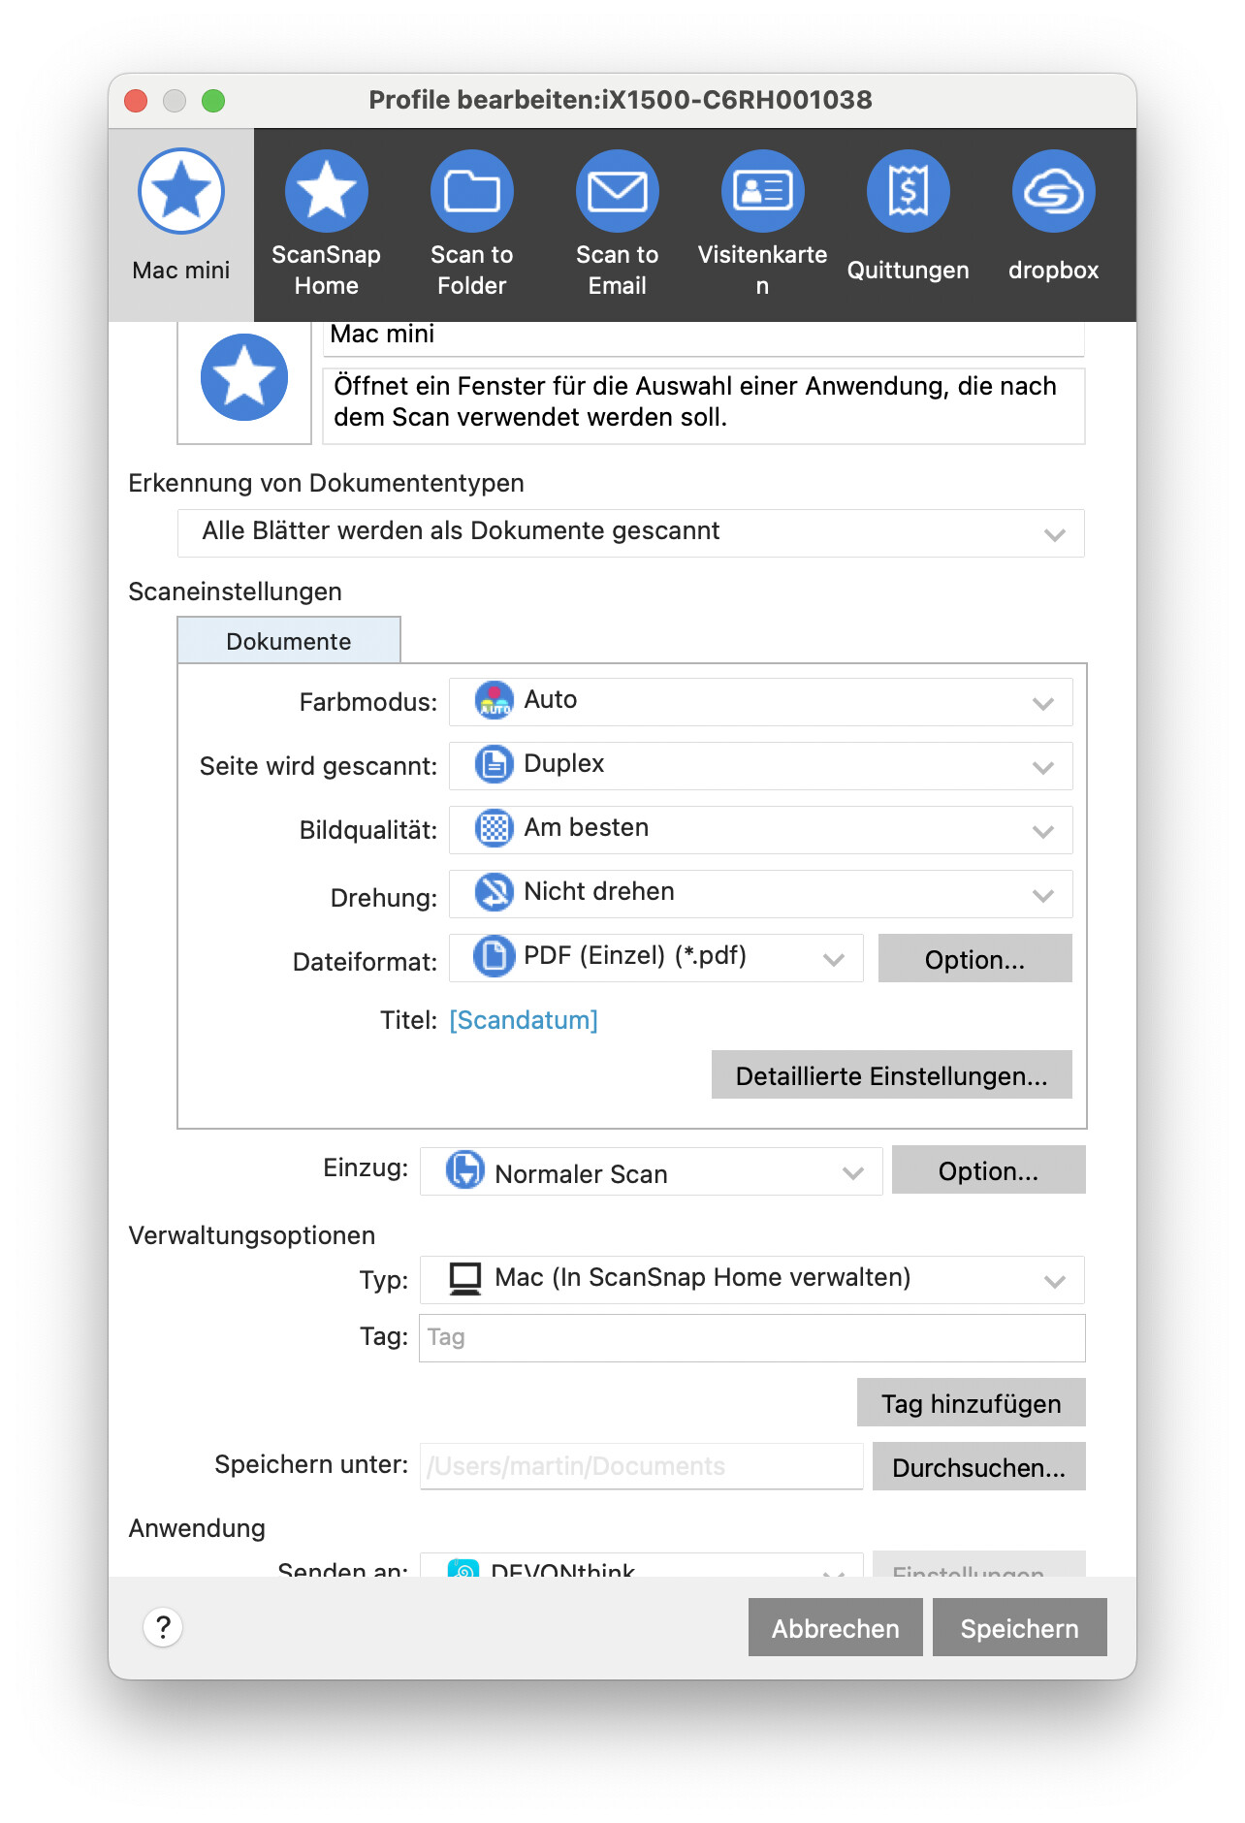Open the help question mark button
The height and width of the screenshot is (1823, 1245).
point(163,1627)
